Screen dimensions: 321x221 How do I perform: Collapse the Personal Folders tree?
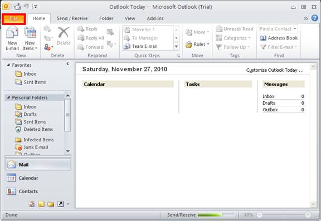[x=8, y=97]
